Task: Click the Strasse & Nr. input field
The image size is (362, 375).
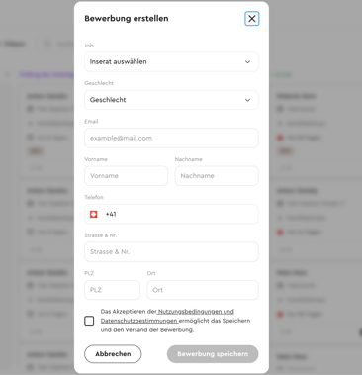Action: pyautogui.click(x=171, y=252)
